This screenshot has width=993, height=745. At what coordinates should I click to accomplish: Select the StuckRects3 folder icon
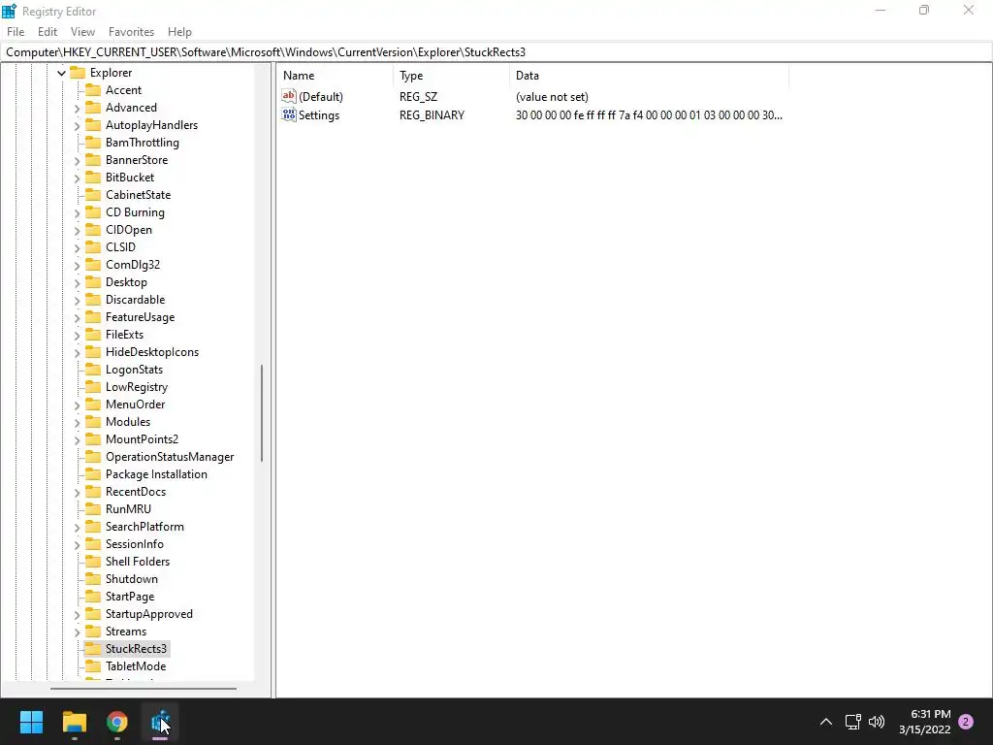tap(93, 649)
